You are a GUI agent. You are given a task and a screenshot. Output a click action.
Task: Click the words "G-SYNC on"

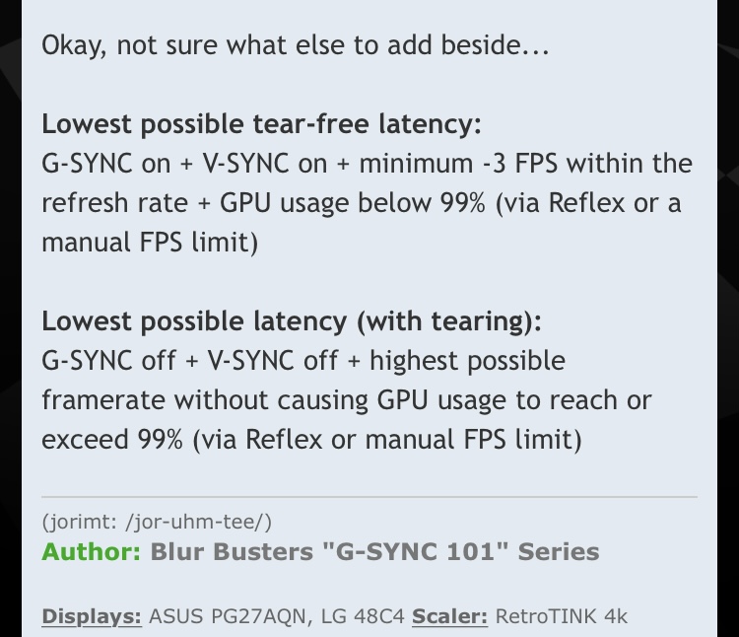tap(106, 164)
